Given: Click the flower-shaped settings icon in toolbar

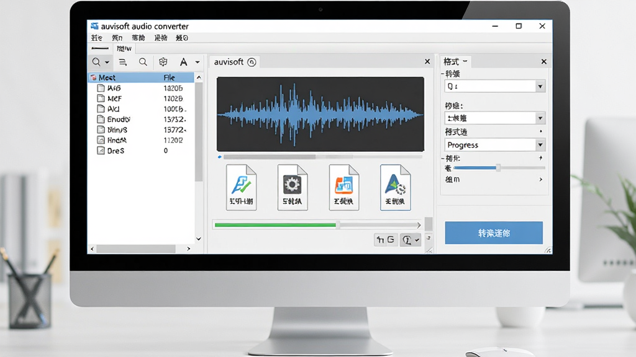Looking at the screenshot, I should pos(163,62).
